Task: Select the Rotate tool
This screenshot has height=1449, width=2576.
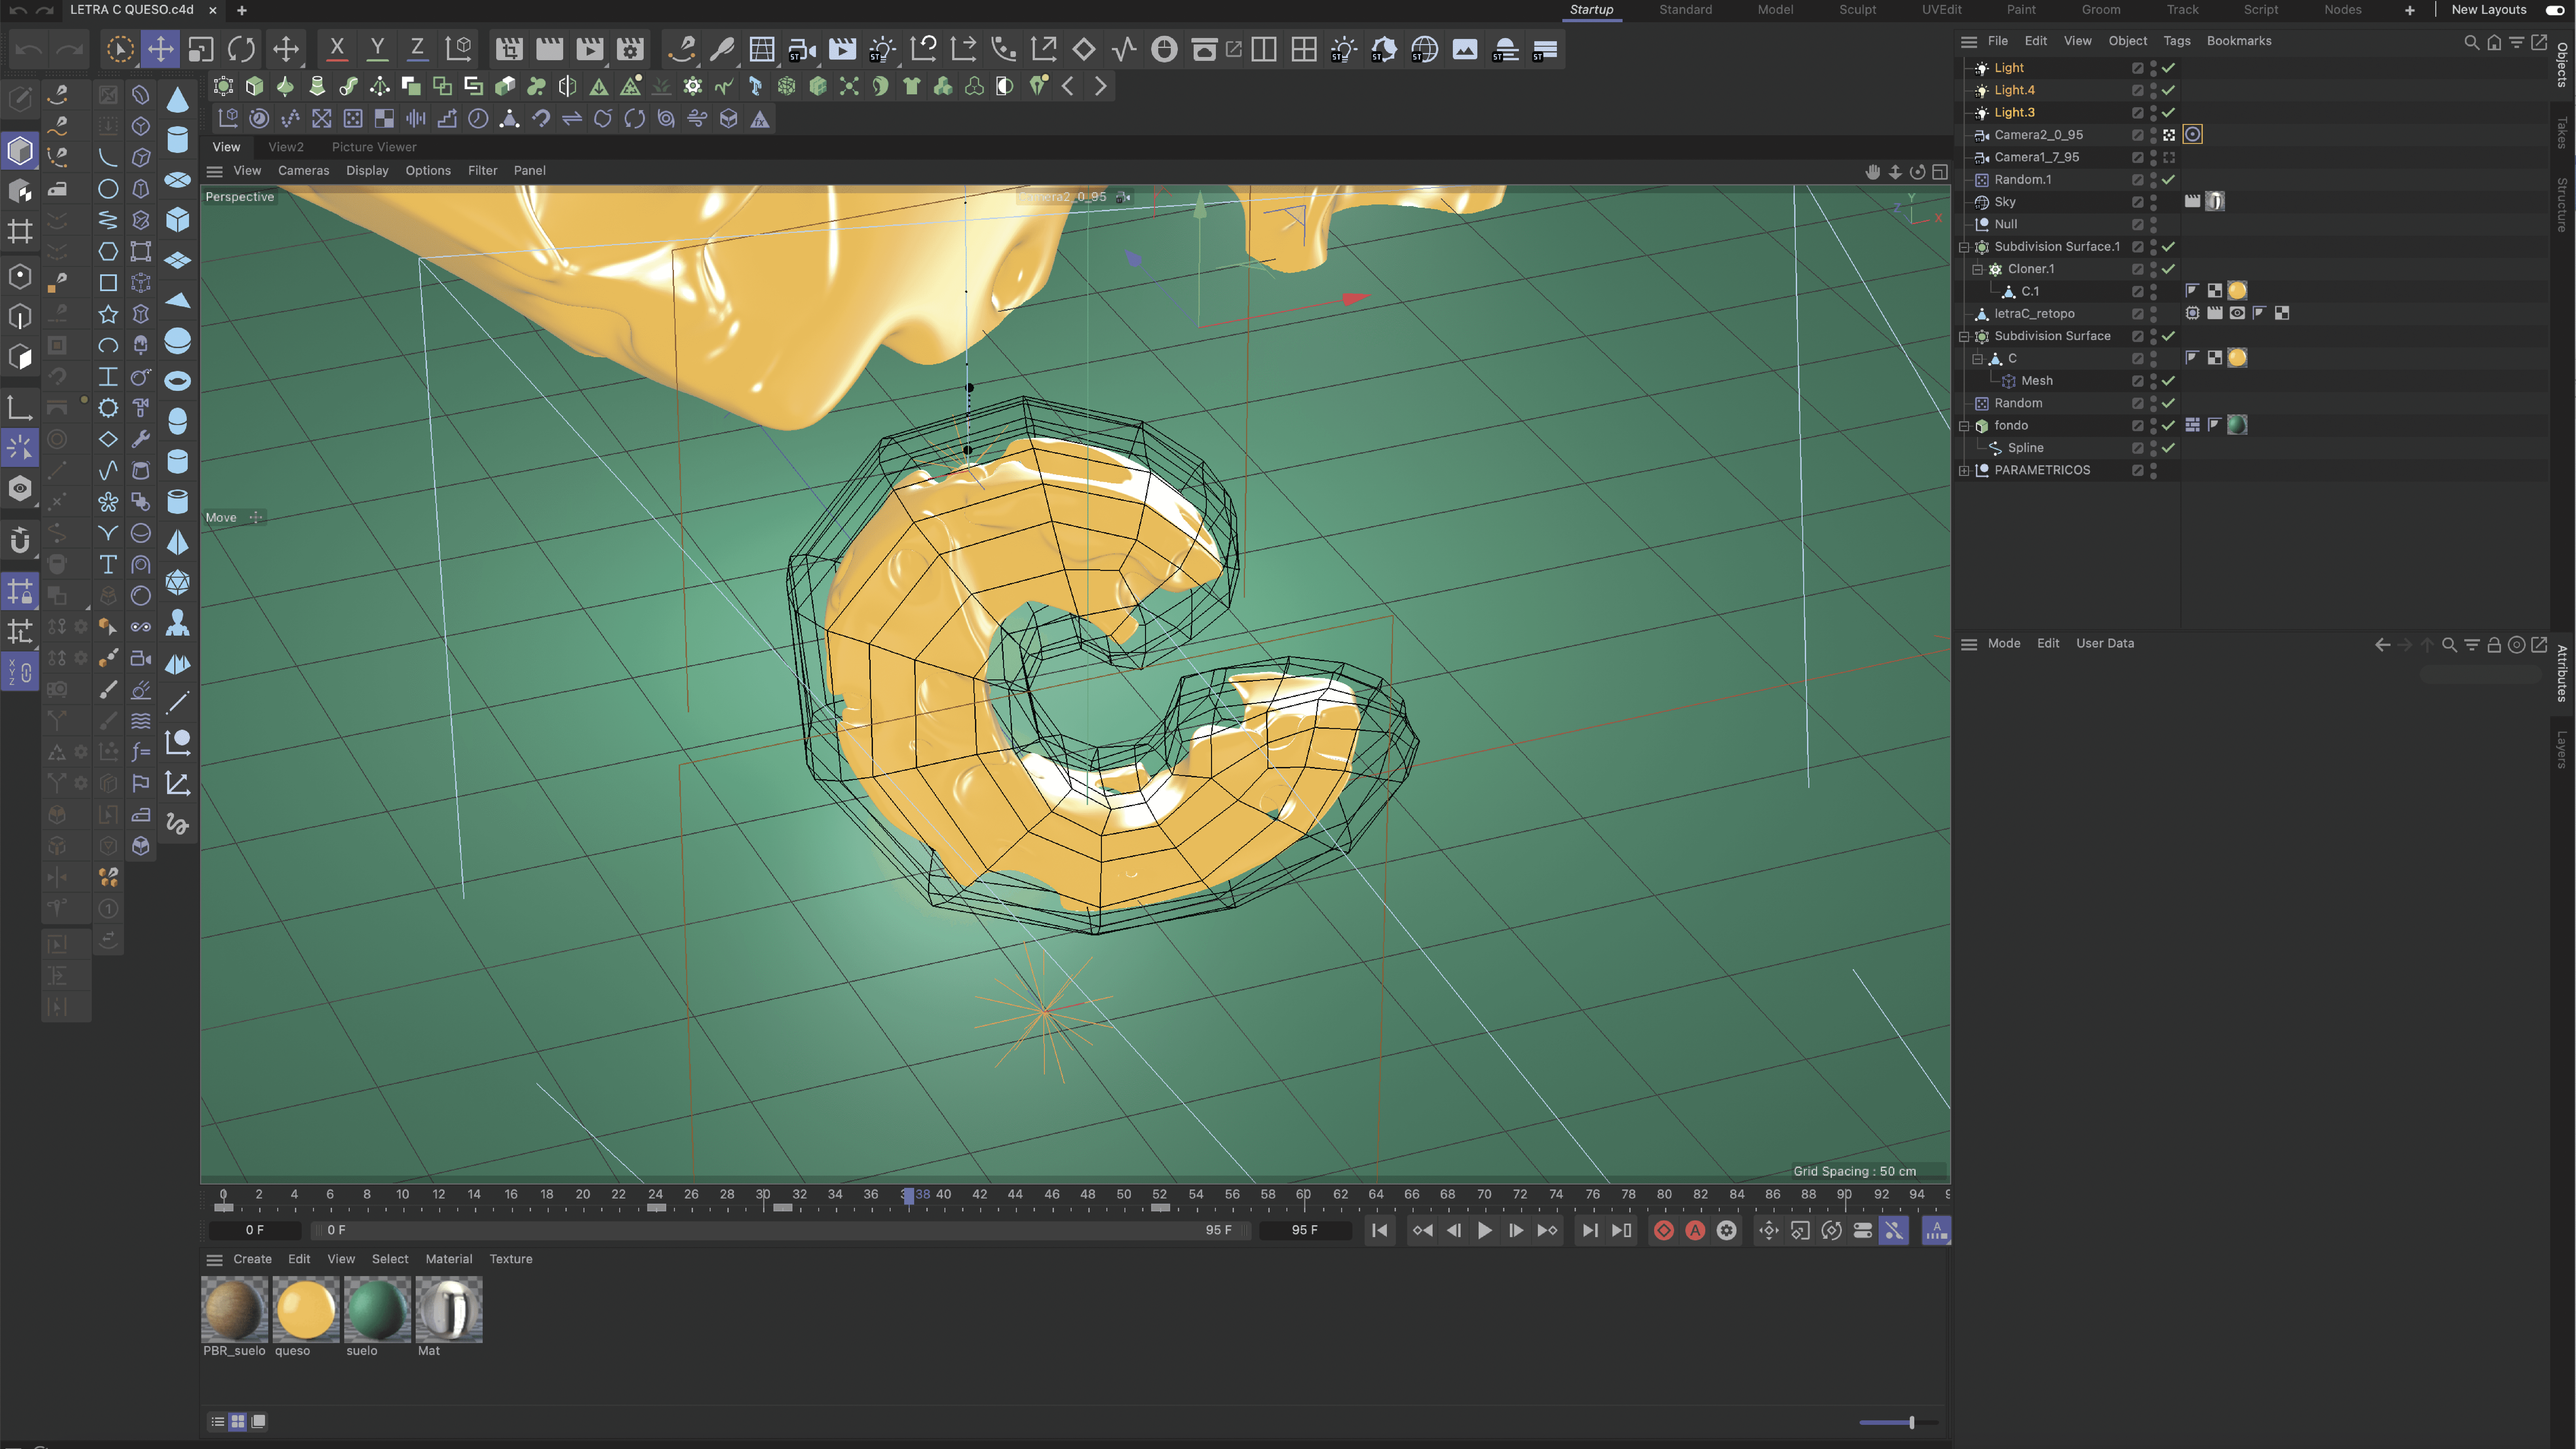Action: pyautogui.click(x=241, y=49)
